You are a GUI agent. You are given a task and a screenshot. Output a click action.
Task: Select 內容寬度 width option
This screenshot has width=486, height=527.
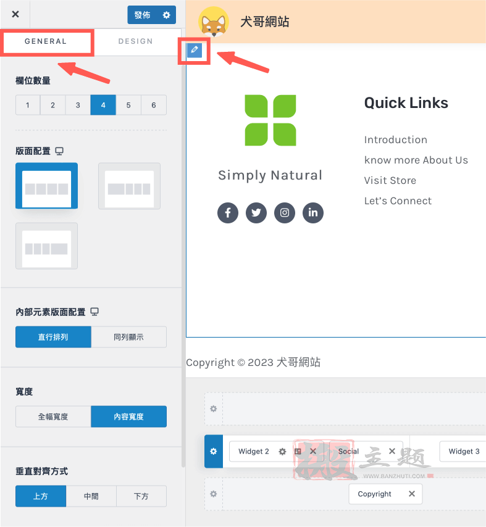point(129,417)
